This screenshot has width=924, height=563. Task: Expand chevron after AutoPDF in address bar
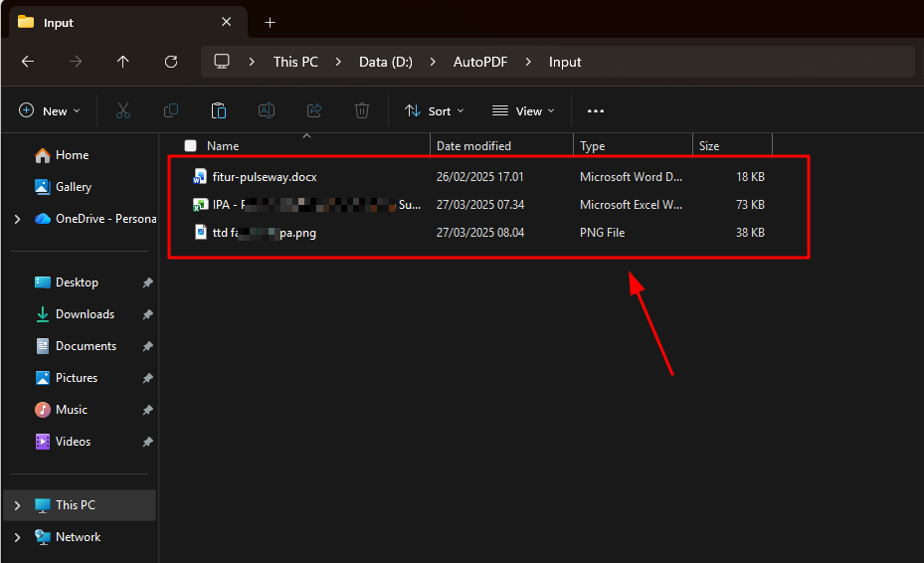coord(528,62)
